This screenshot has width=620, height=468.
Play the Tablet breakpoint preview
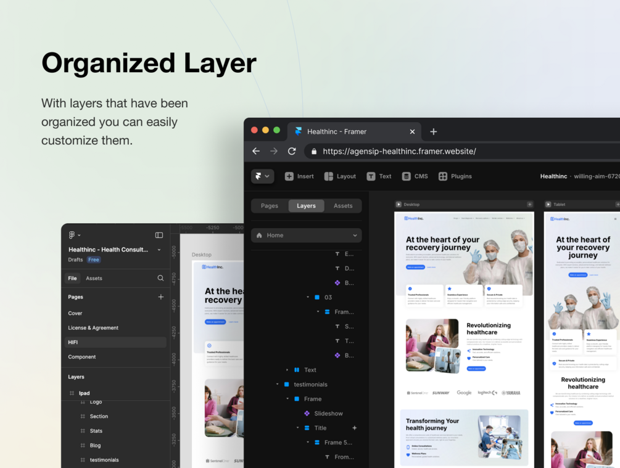pyautogui.click(x=548, y=204)
